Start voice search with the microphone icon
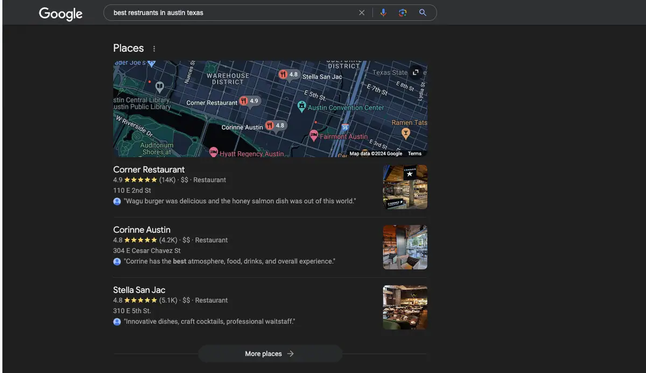This screenshot has height=373, width=646. point(383,12)
